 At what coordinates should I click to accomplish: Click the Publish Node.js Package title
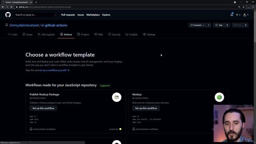tap(44, 94)
